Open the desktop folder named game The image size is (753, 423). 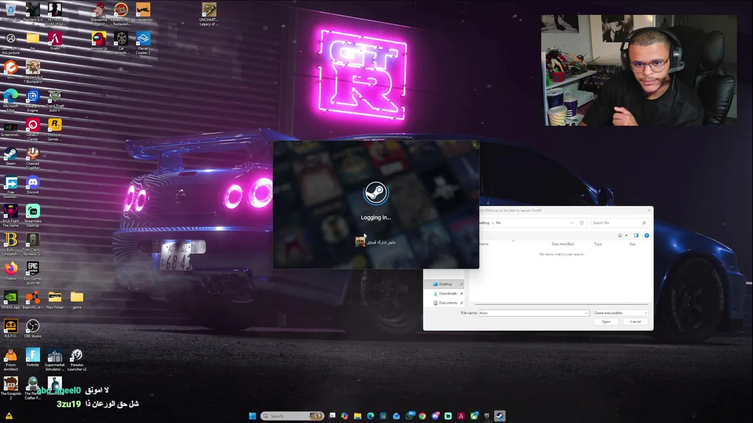point(76,300)
